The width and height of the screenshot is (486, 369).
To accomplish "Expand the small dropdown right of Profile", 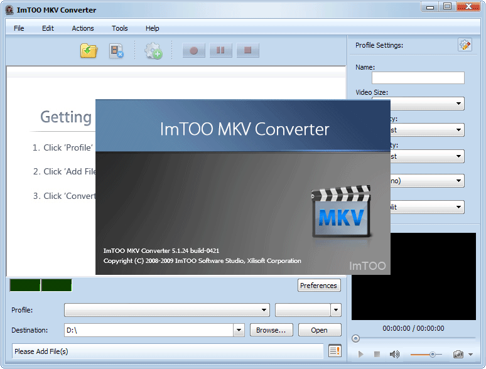I will tap(336, 310).
